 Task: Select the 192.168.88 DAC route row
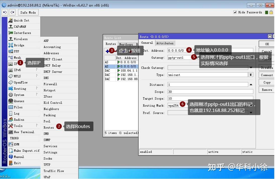(121, 79)
